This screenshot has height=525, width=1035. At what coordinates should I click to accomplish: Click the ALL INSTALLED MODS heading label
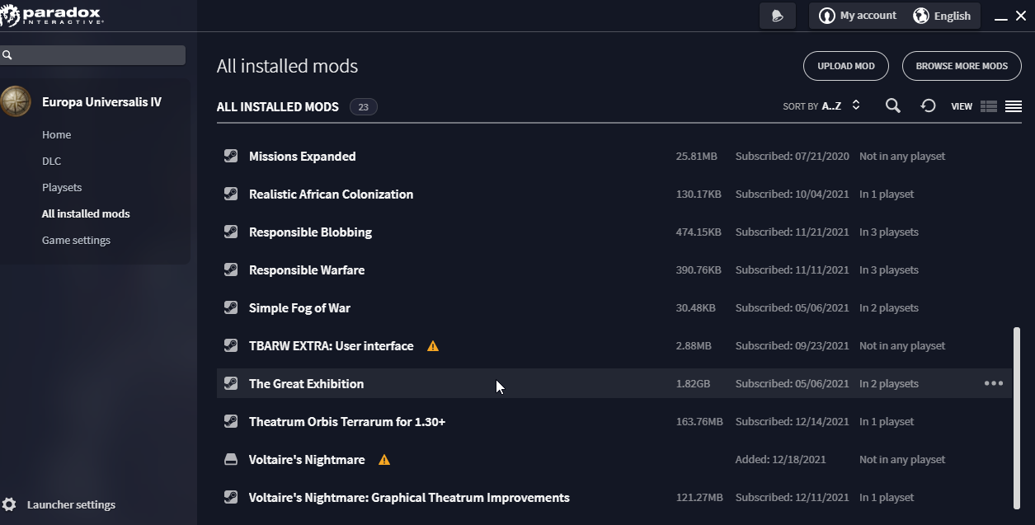[x=278, y=106]
